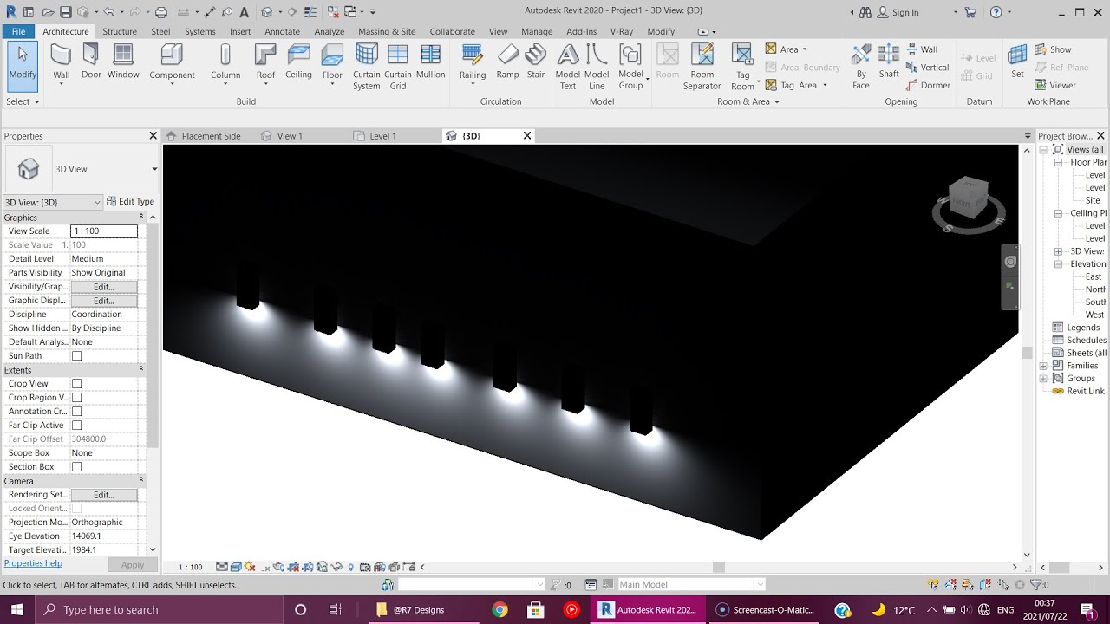Switch to the Annotate ribbon tab
Screen dimensions: 1110x624
(x=282, y=31)
